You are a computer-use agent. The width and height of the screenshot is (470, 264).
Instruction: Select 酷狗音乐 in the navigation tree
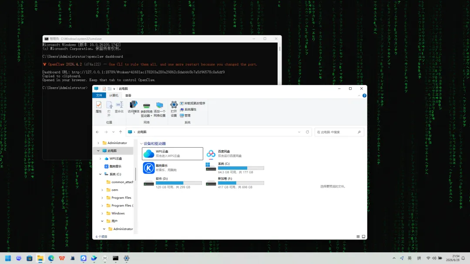pyautogui.click(x=113, y=166)
